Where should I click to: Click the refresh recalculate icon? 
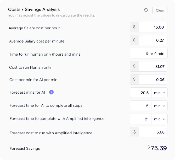click(x=146, y=10)
